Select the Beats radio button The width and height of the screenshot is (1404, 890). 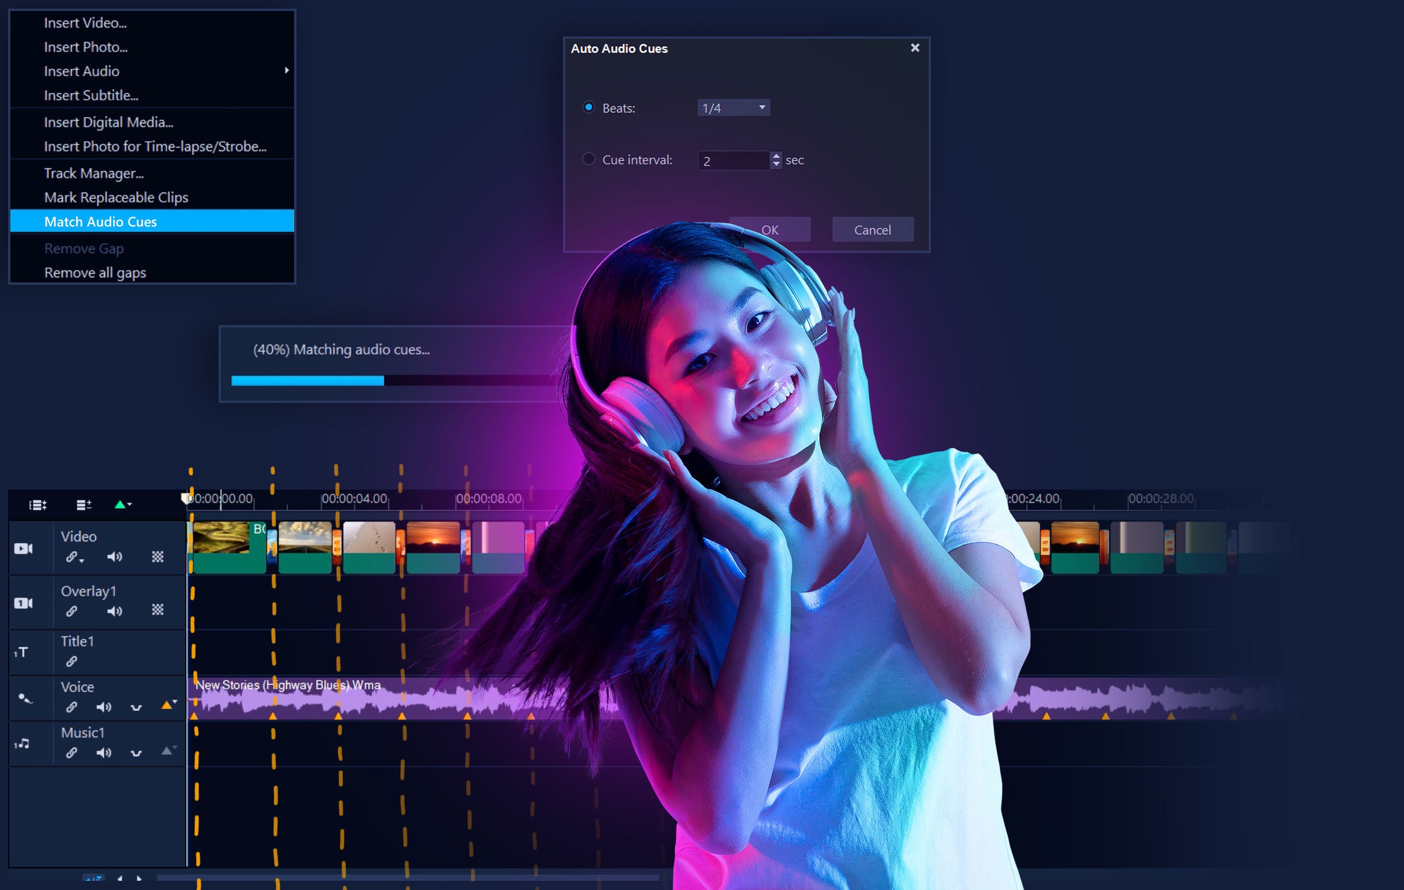(588, 107)
